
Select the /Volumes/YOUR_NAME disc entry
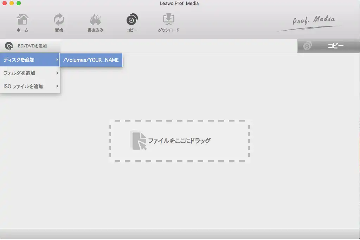[x=91, y=60]
